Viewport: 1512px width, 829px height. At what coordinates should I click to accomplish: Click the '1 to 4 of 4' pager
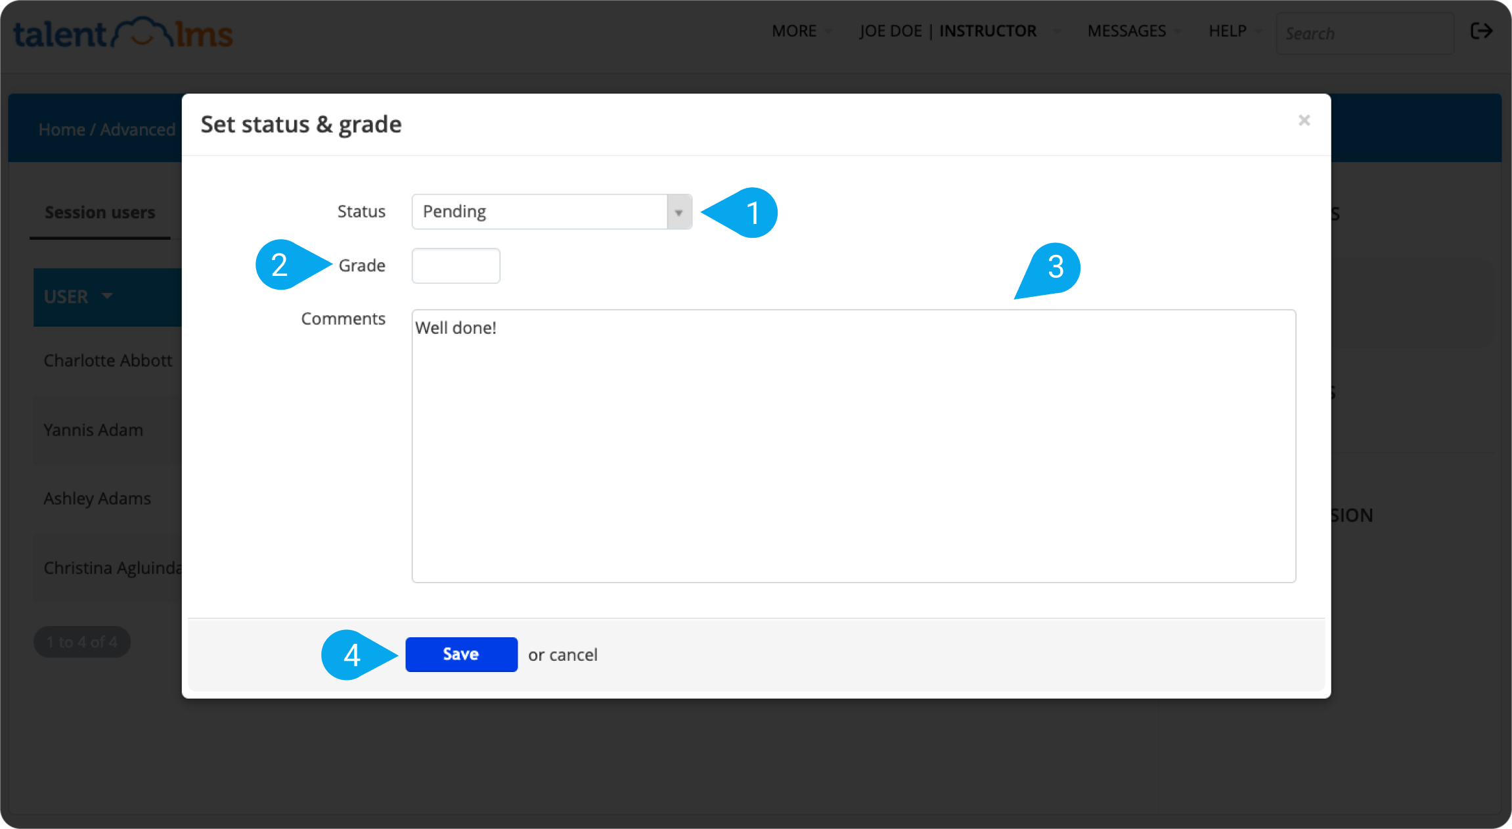click(x=82, y=642)
